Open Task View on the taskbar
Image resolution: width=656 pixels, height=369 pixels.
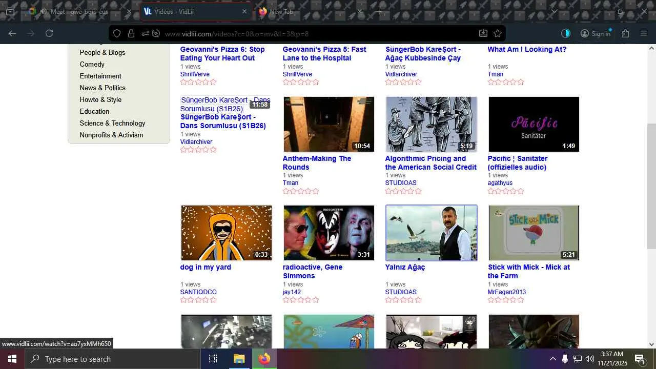coord(213,359)
